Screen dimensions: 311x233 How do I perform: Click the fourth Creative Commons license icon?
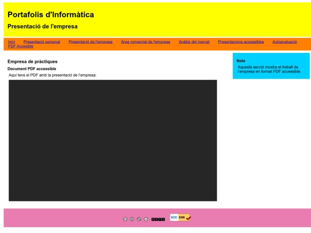(146, 219)
